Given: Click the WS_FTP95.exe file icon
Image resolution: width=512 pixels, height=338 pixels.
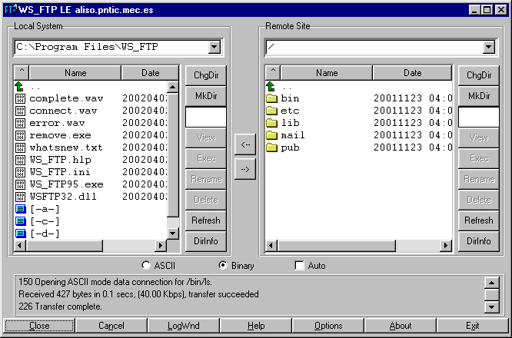Looking at the screenshot, I should click(x=20, y=184).
